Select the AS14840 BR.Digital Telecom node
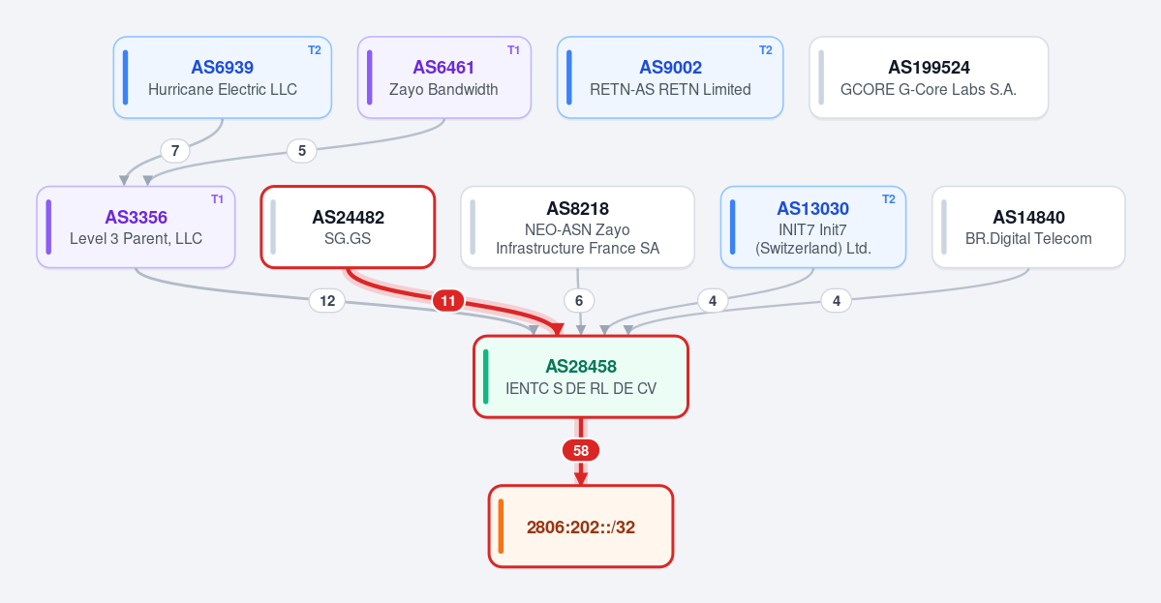The width and height of the screenshot is (1161, 603). pos(1028,227)
